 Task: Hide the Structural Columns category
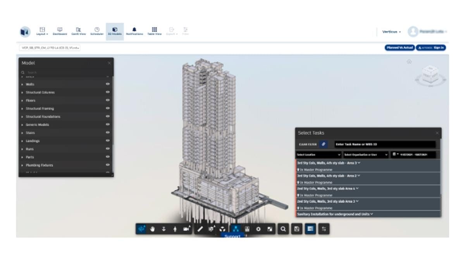click(108, 92)
